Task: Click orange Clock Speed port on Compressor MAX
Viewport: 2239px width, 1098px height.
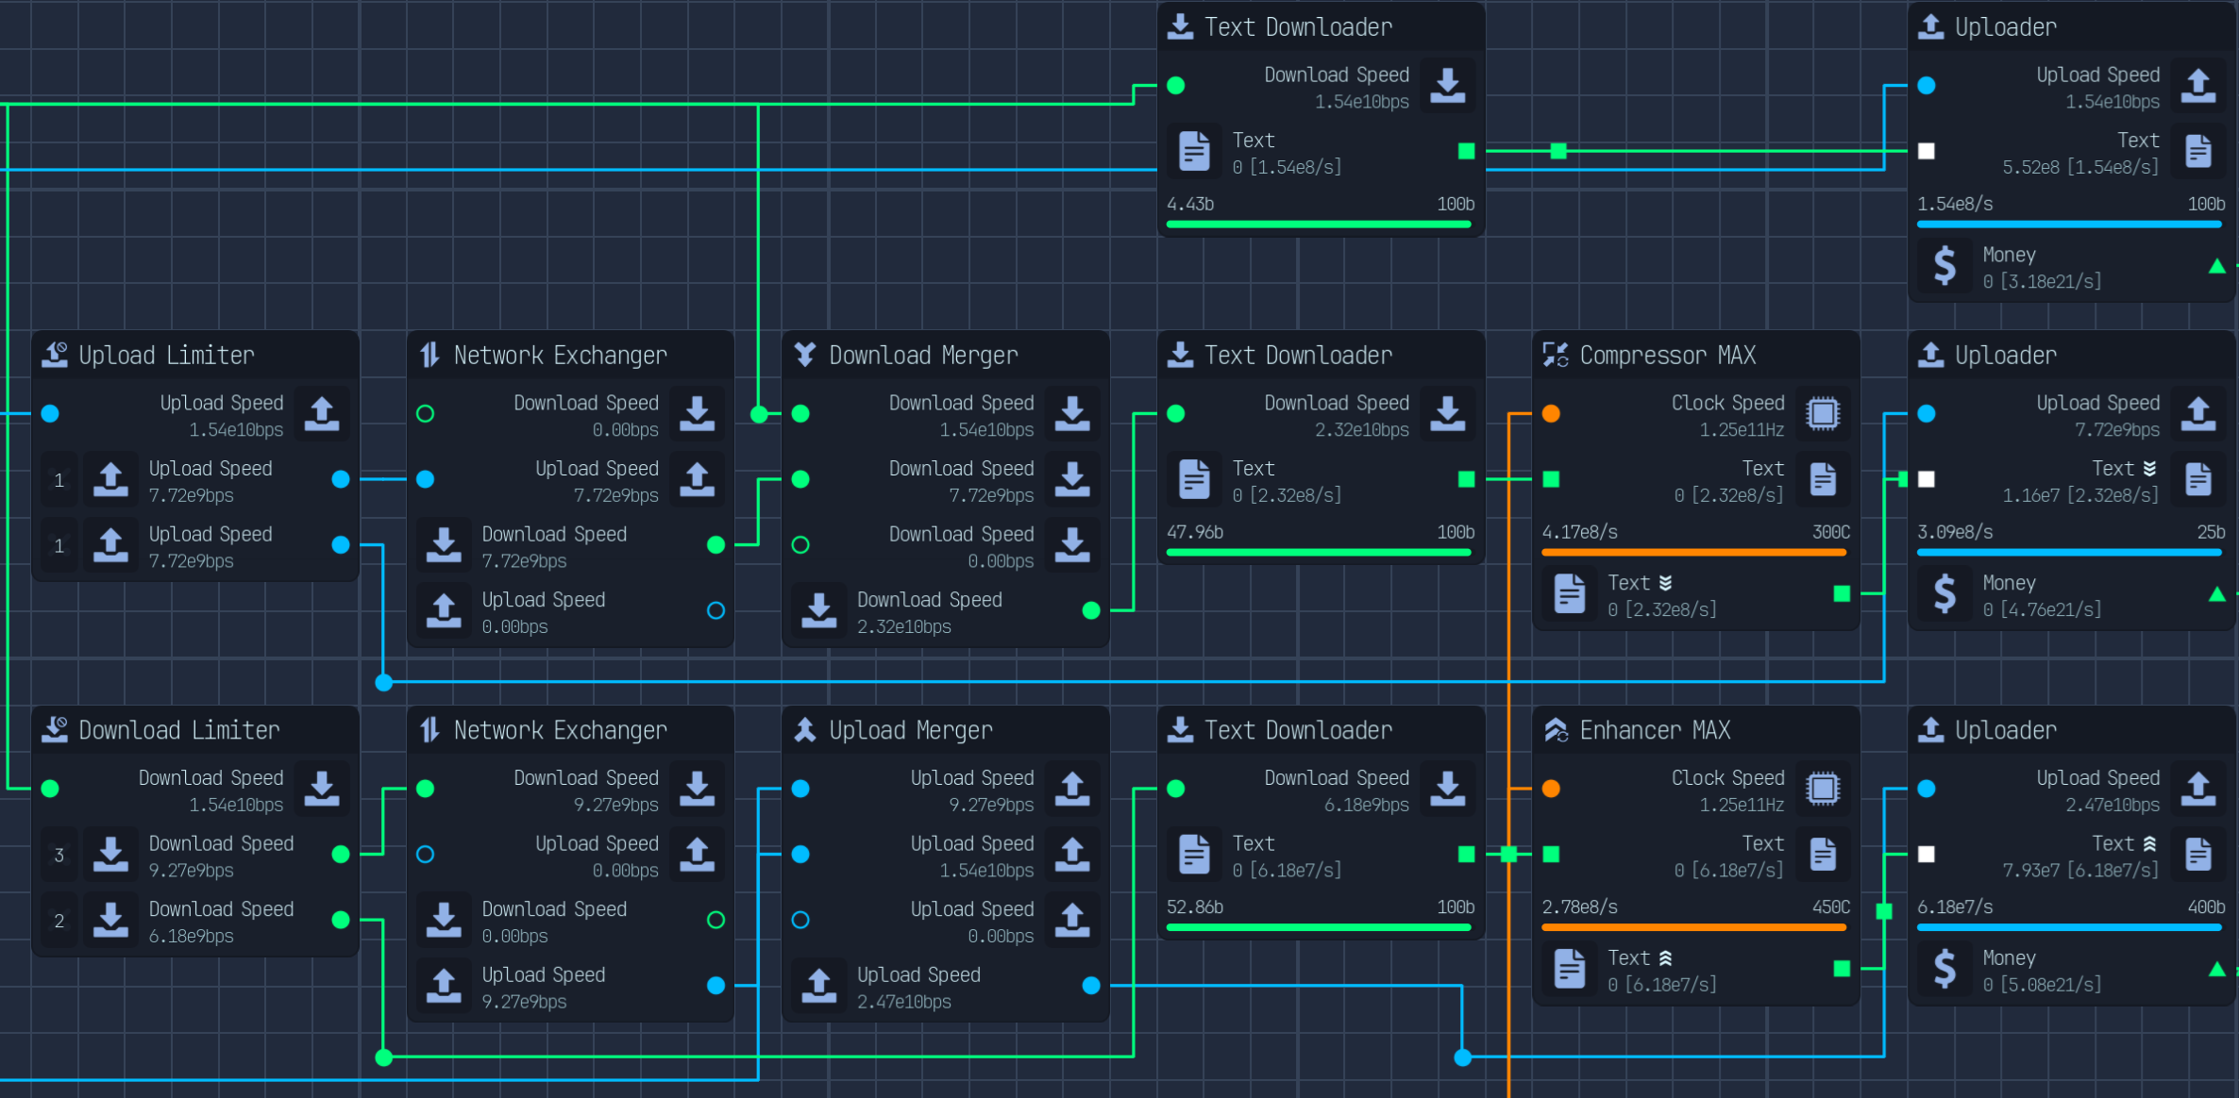Action: (1551, 414)
